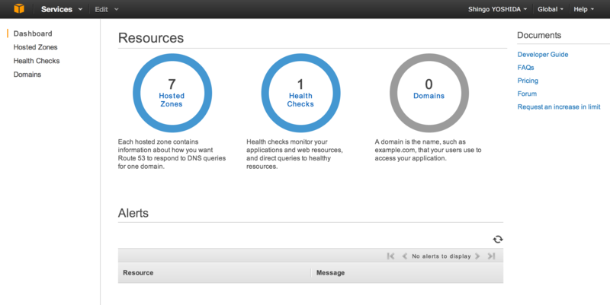The width and height of the screenshot is (610, 305).
Task: Click the Health Checks link in the circle
Action: (300, 100)
